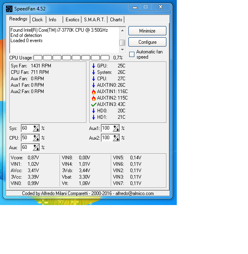Viewport: 248px width, 254px height.
Task: Click the blue down arrow beside System temperature
Action: [x=94, y=72]
